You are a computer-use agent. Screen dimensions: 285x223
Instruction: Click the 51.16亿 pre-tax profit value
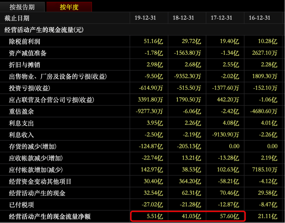tap(153, 41)
